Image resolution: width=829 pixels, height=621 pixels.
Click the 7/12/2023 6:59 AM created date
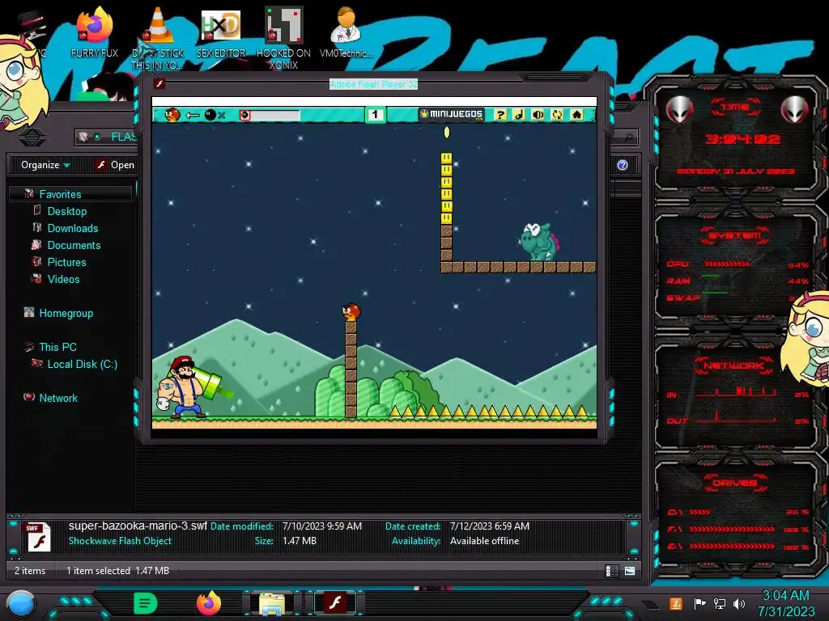pos(490,526)
